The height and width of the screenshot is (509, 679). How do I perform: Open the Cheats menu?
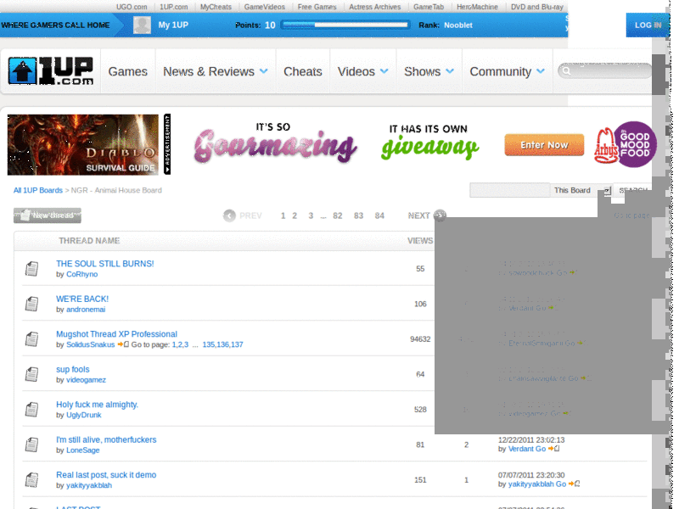(x=303, y=71)
